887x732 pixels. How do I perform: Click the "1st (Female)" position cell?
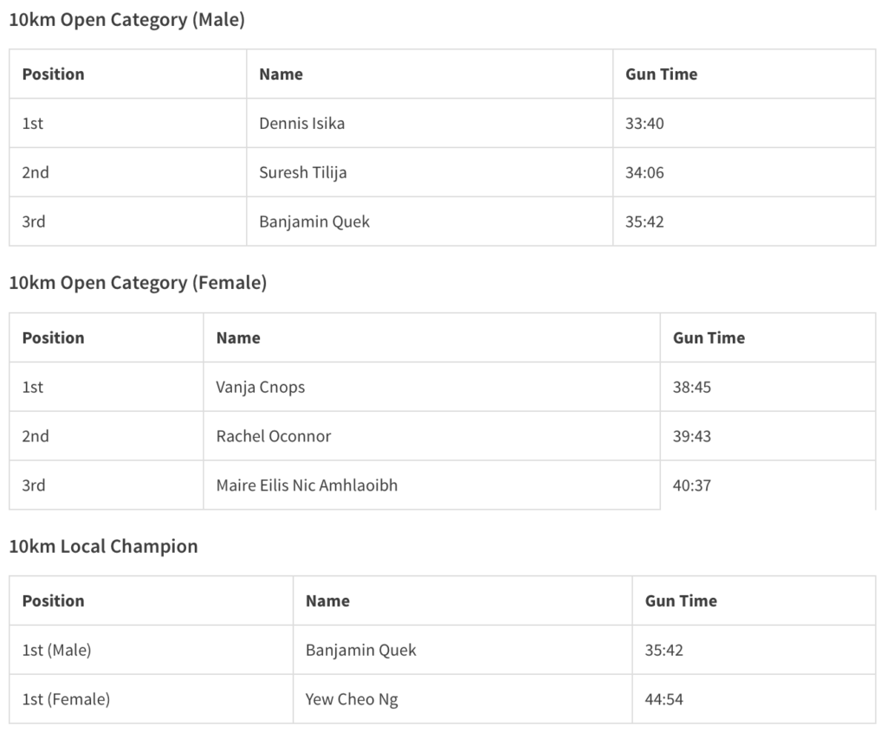[66, 699]
